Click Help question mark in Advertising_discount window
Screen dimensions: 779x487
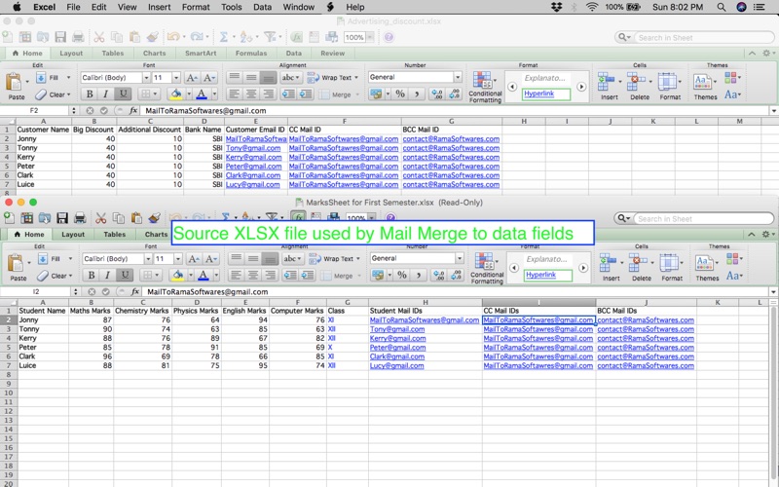coord(389,37)
